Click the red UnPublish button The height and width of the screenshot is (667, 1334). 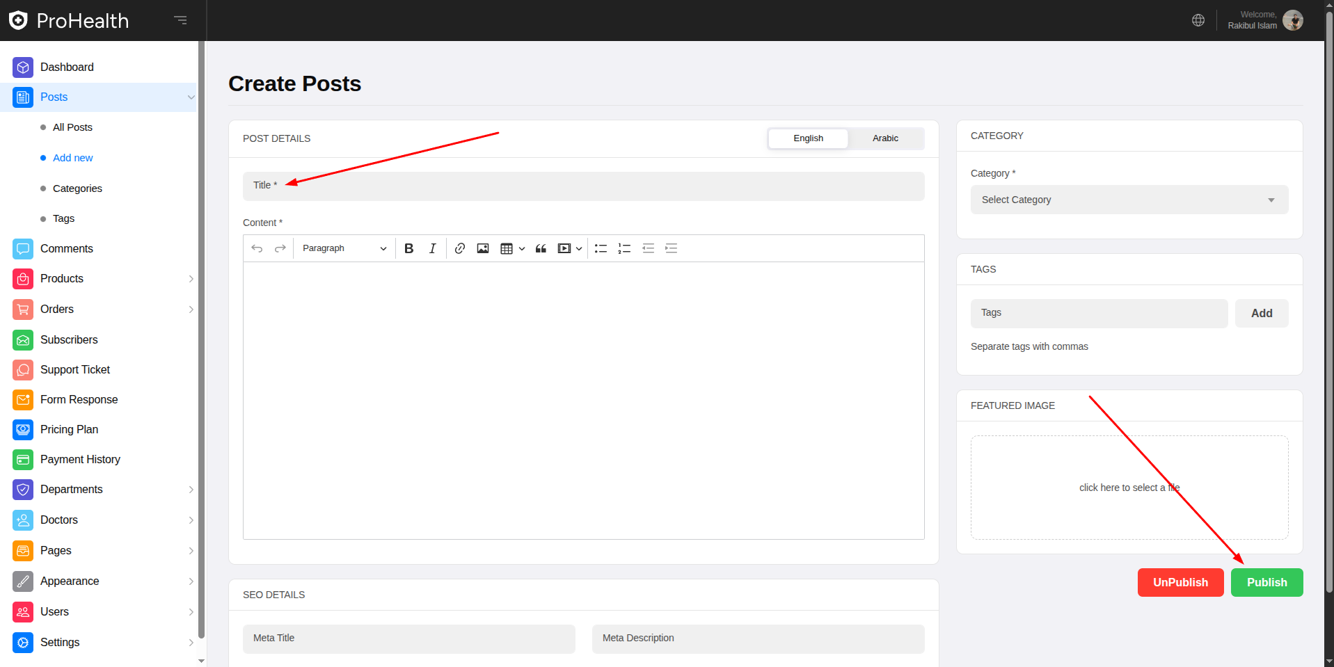coord(1180,583)
